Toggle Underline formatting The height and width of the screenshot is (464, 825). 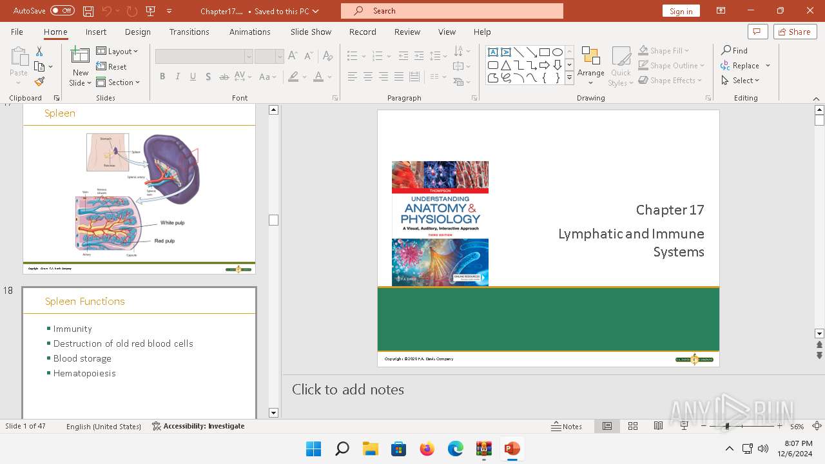tap(193, 77)
